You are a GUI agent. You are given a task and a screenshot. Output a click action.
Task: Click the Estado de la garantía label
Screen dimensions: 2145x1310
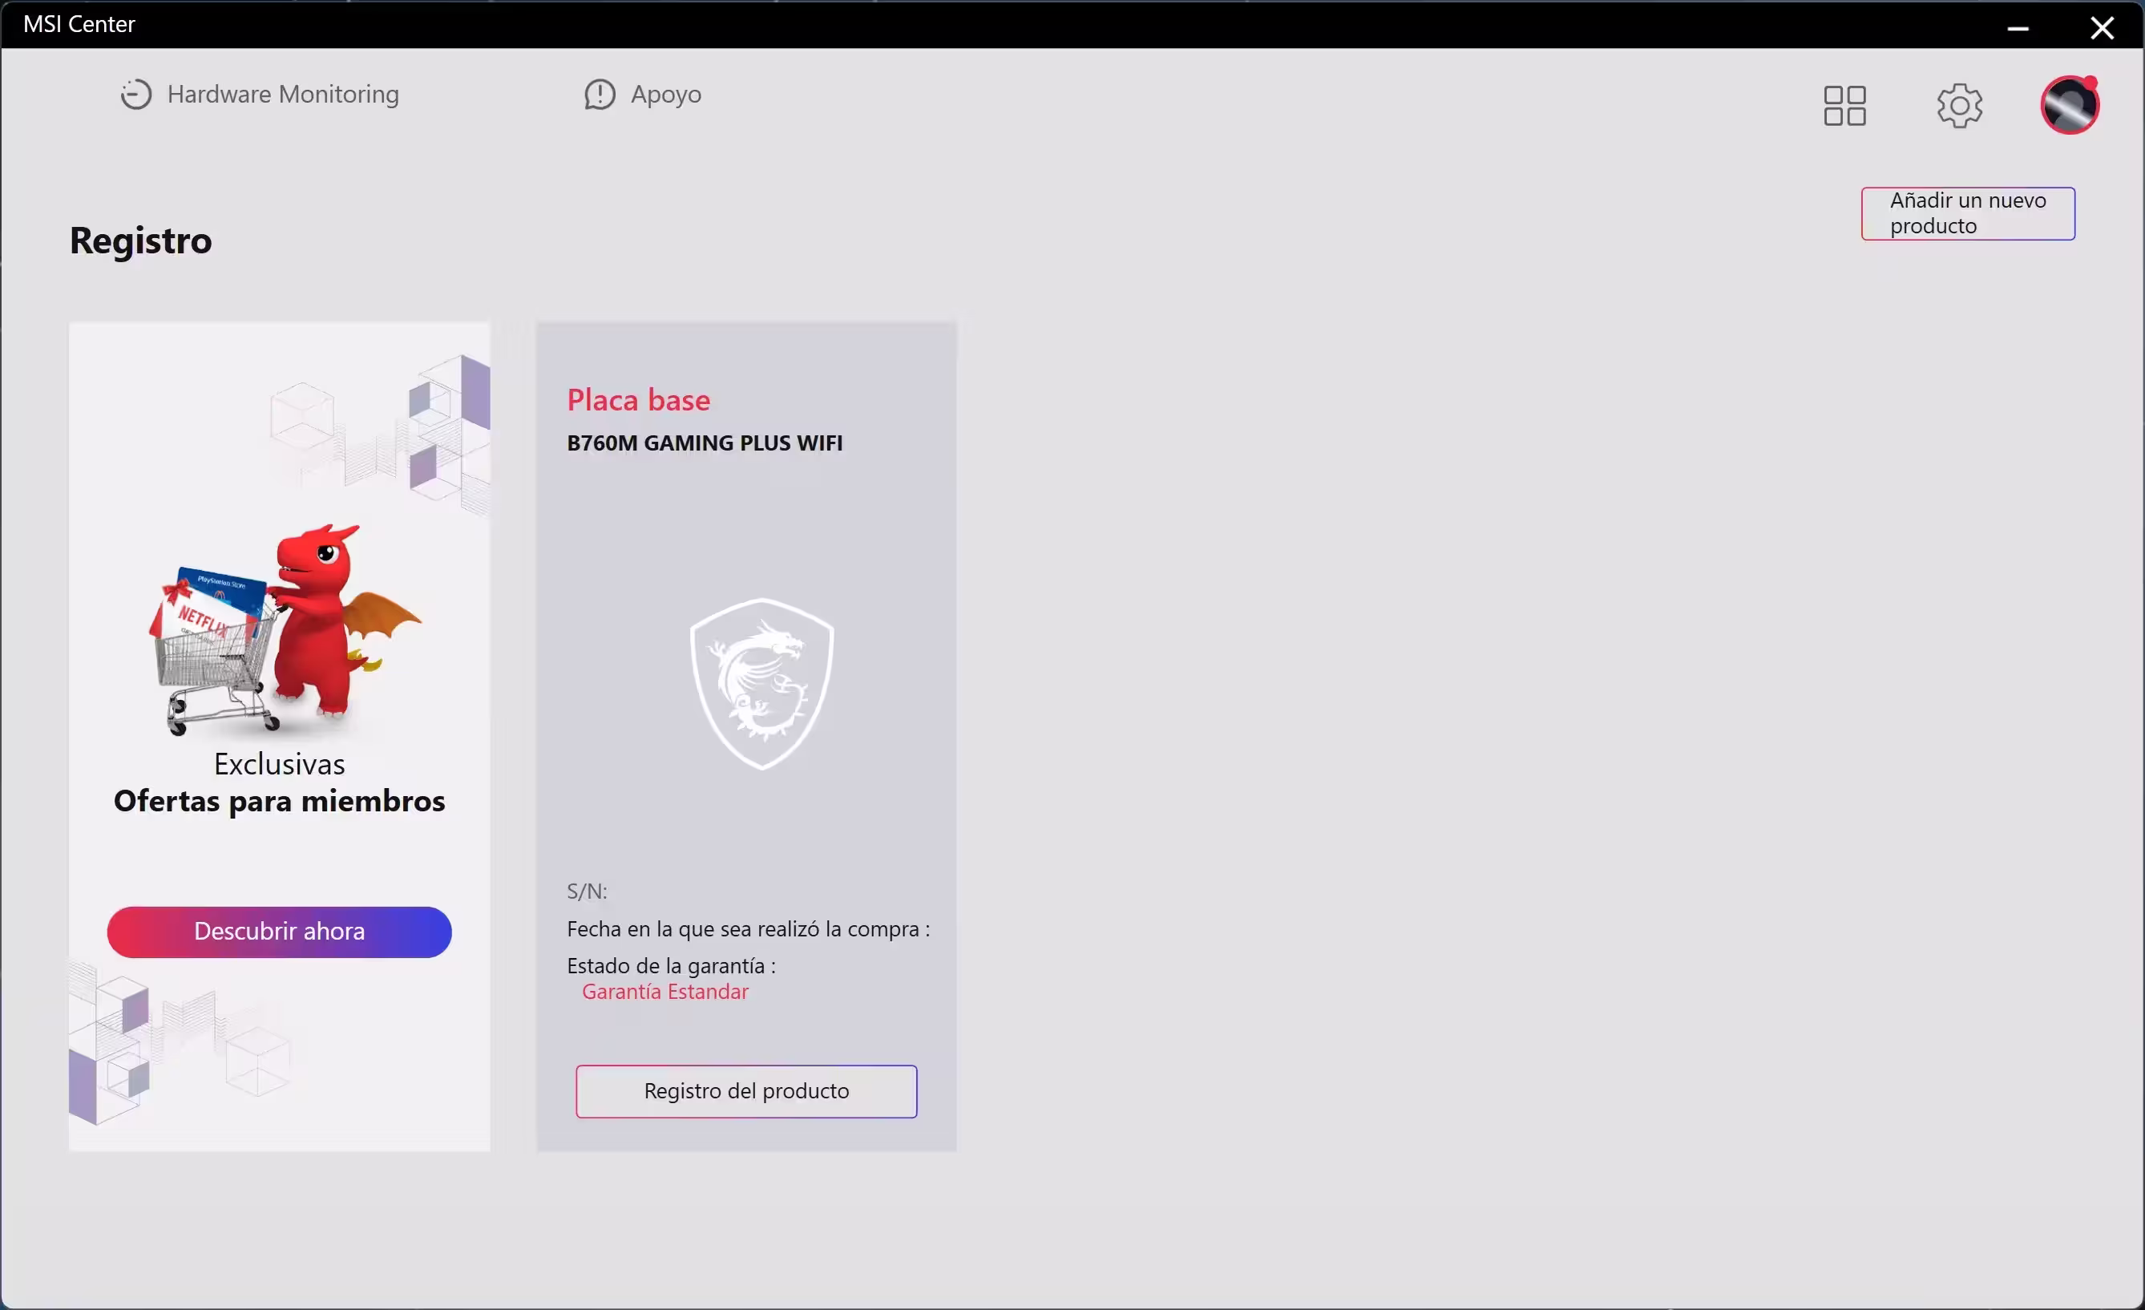click(671, 965)
